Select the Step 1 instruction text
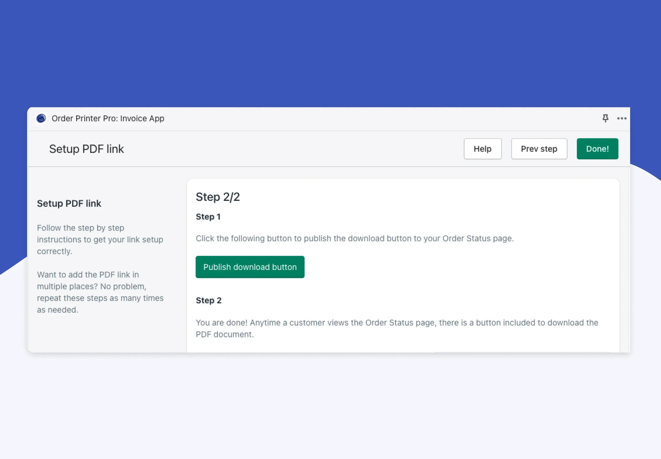 [208, 217]
